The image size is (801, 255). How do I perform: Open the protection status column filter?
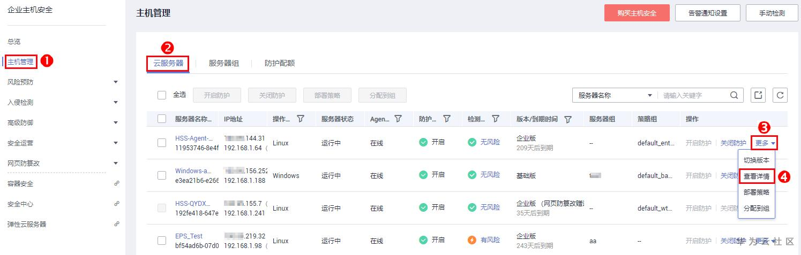[446, 119]
